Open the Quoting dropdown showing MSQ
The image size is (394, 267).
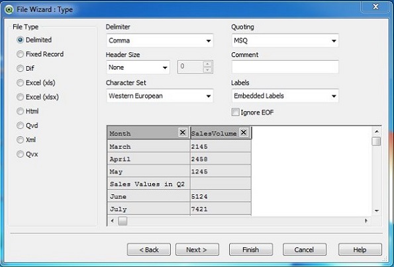pyautogui.click(x=285, y=40)
